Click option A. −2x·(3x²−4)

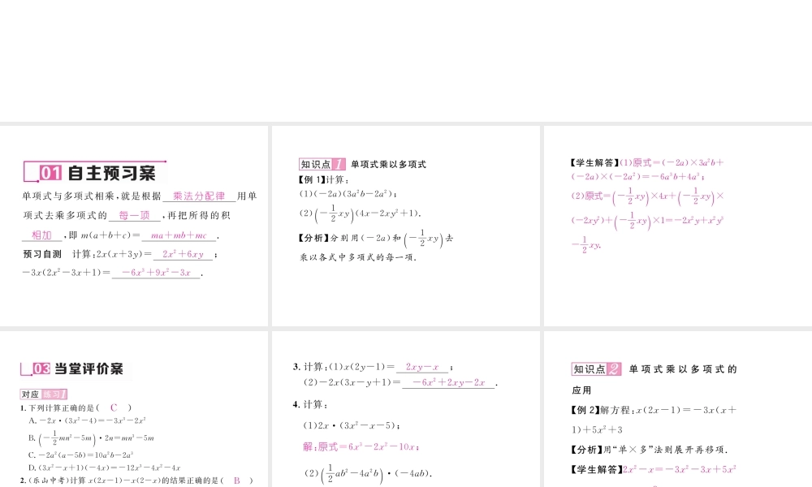tap(88, 420)
